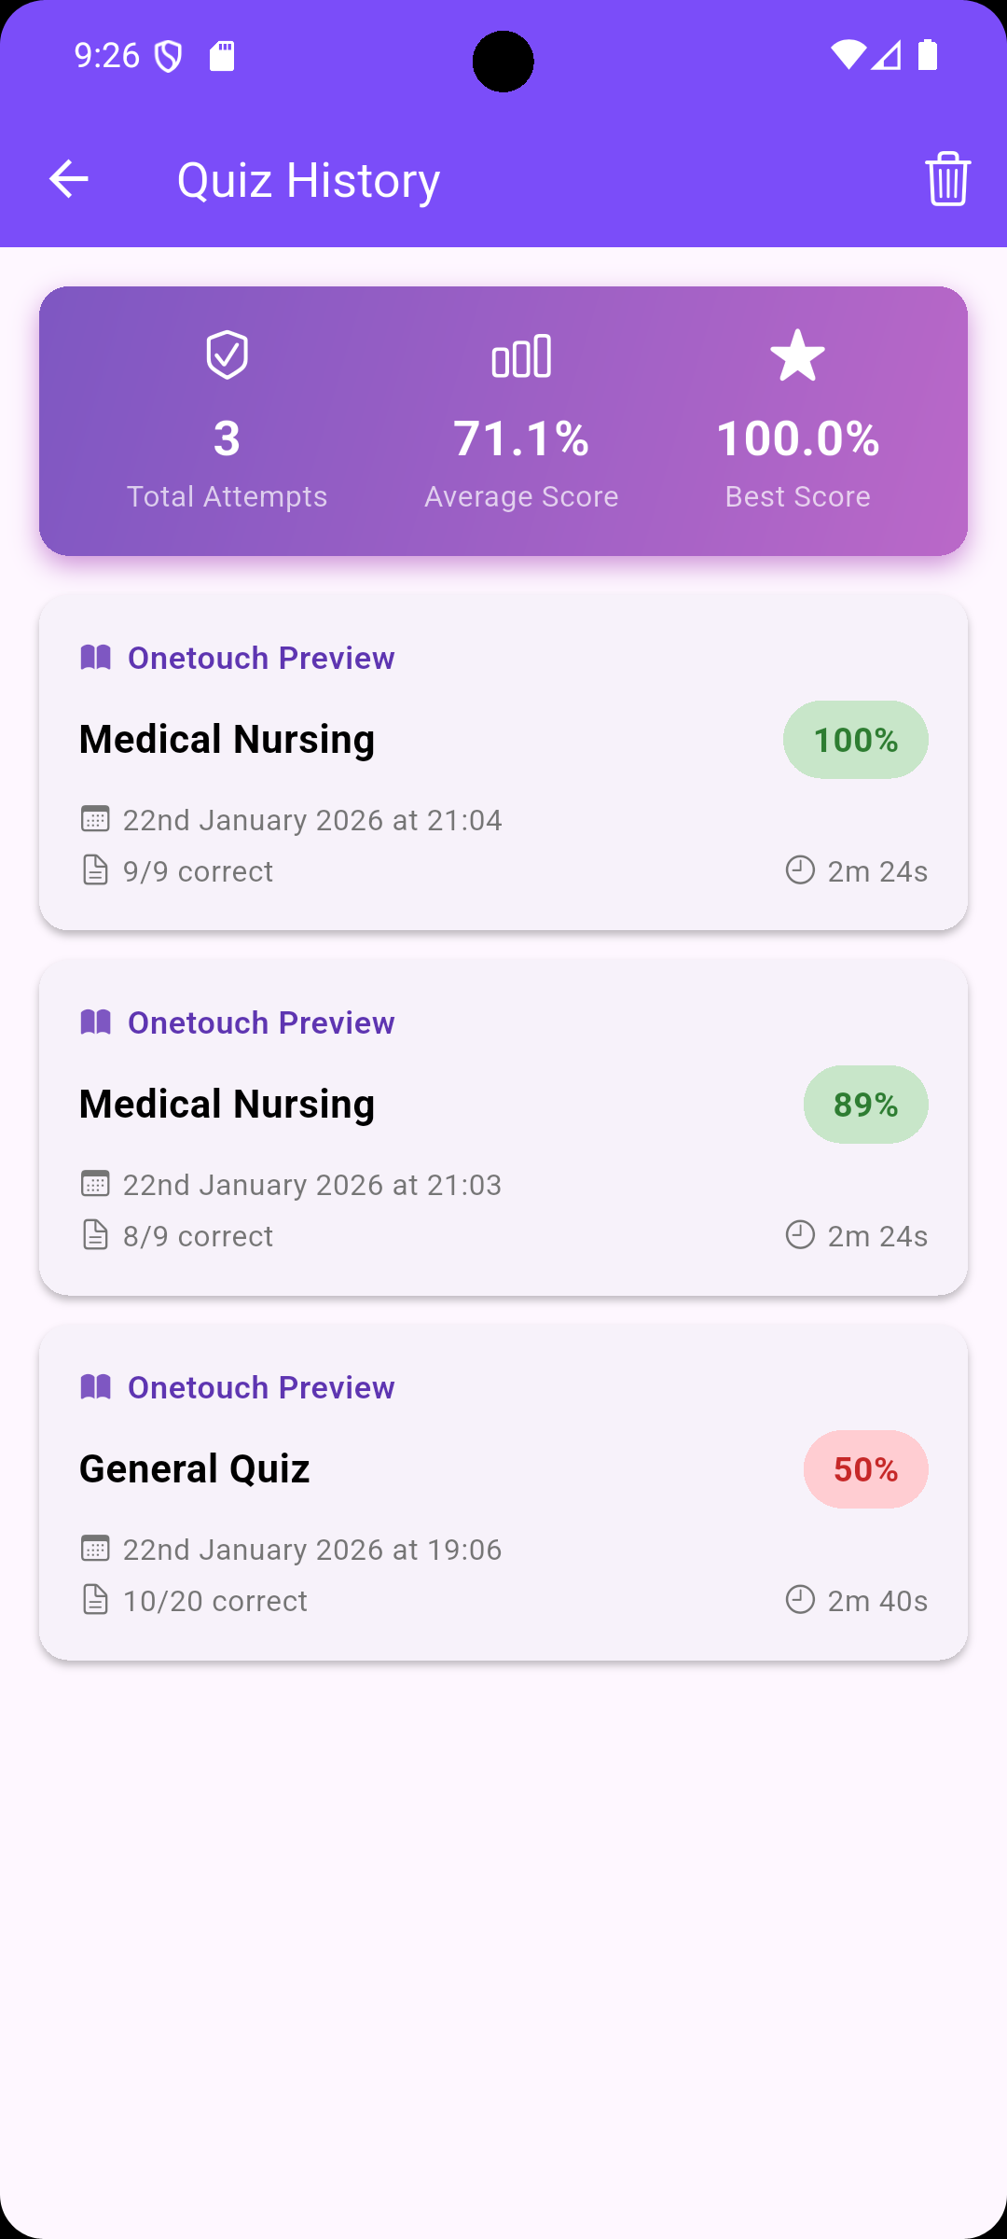Tap the back arrow button
The height and width of the screenshot is (2239, 1007).
click(x=69, y=179)
